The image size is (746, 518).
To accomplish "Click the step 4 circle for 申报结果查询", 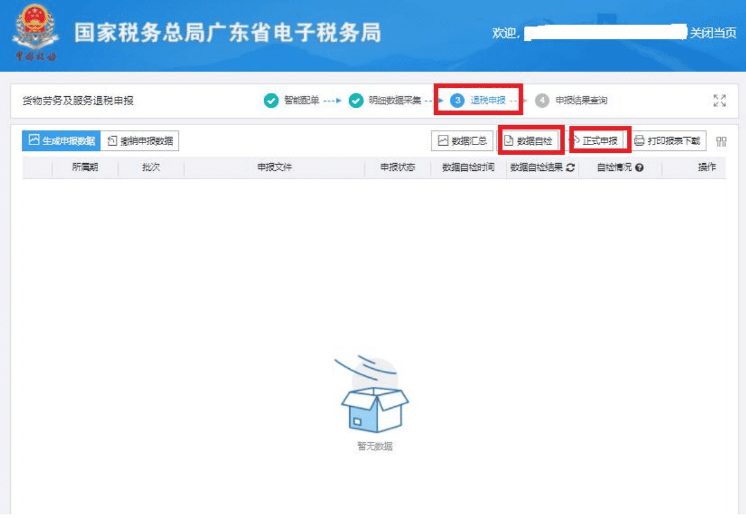I will (542, 100).
